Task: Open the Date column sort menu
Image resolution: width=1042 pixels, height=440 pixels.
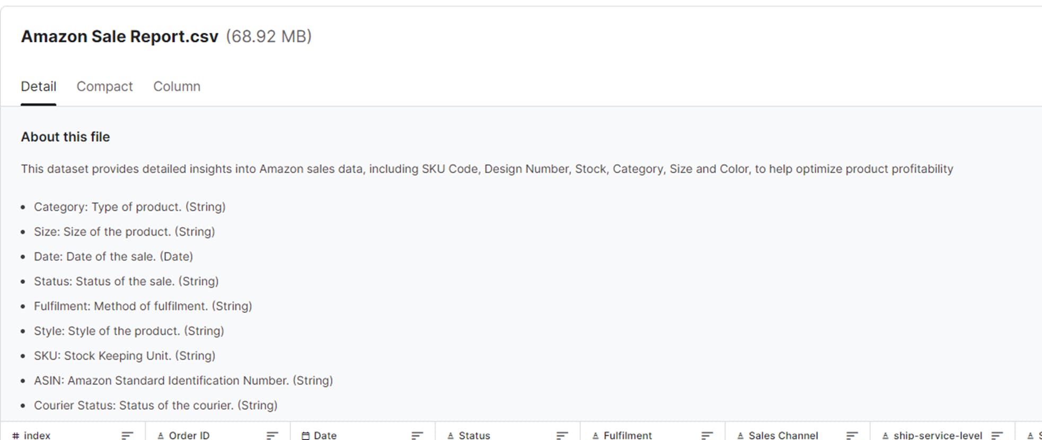Action: tap(417, 435)
